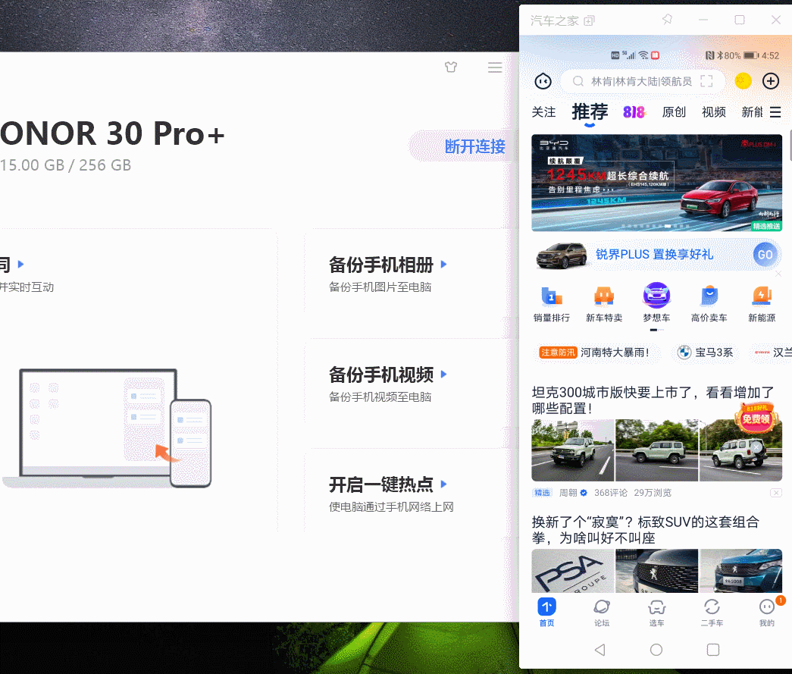The image size is (792, 674).
Task: Open 标致SUV article headline
Action: point(646,529)
